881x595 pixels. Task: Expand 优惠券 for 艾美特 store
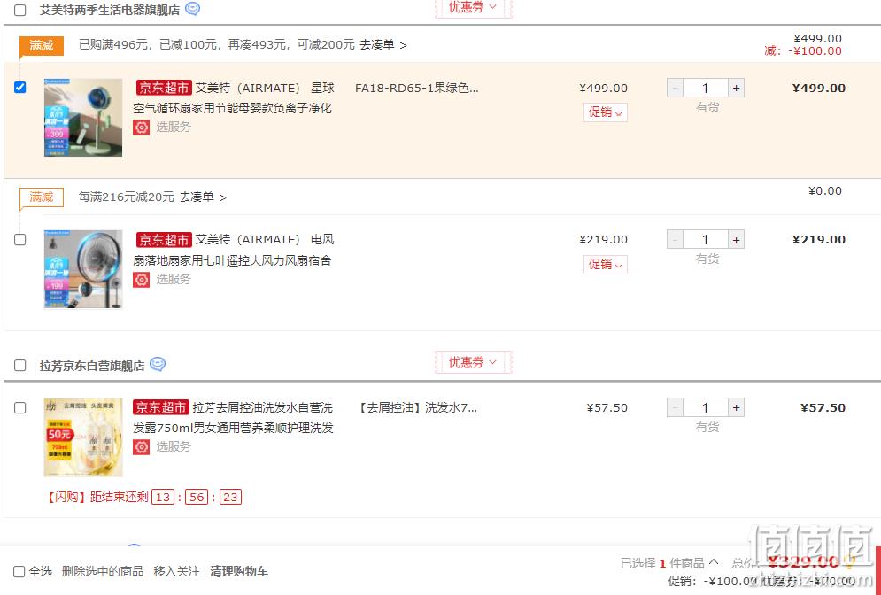pos(473,7)
